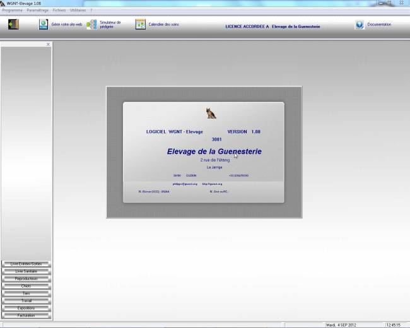This screenshot has height=328, width=410.
Task: Click the number 3881 on the card
Action: point(216,139)
